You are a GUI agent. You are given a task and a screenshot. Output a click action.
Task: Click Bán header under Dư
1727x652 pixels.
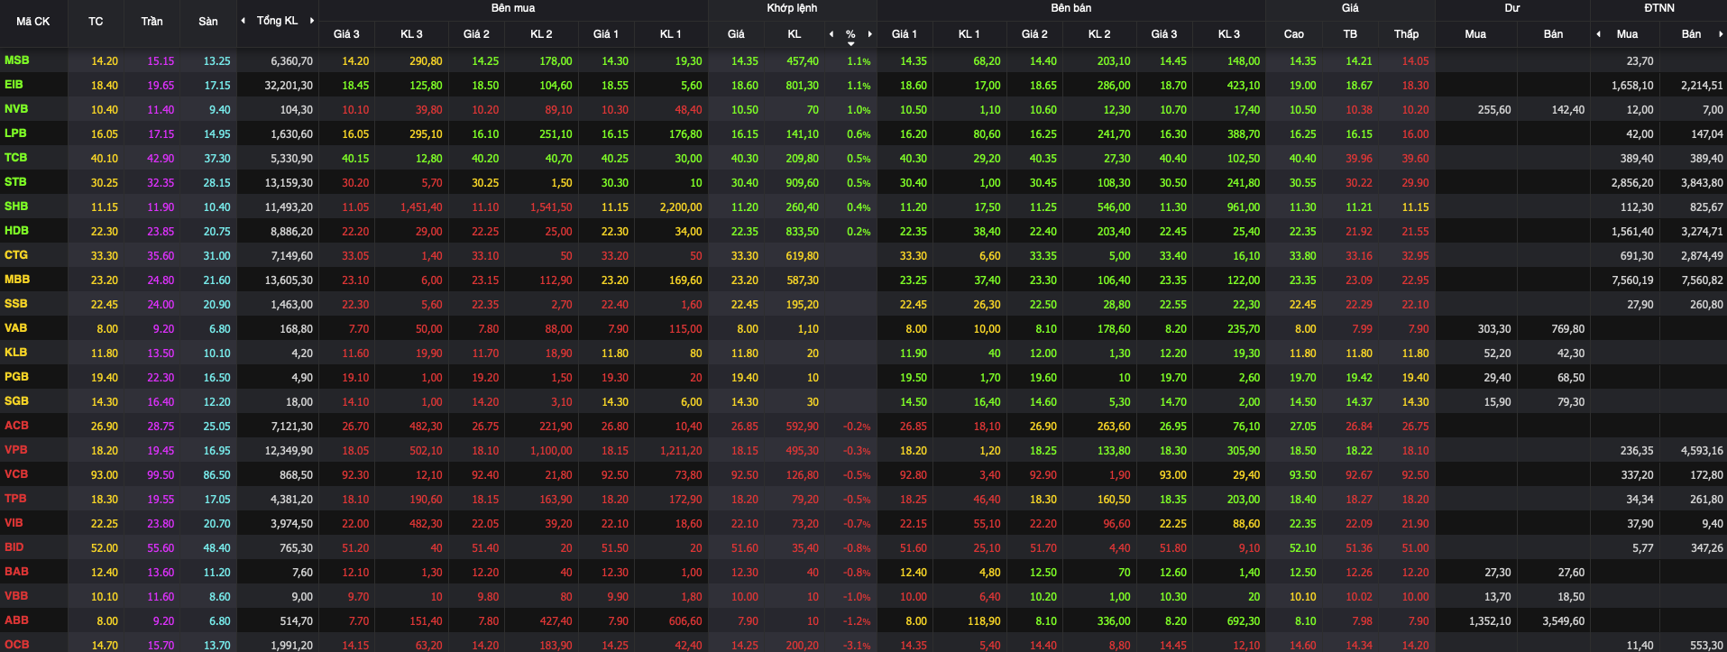1553,34
